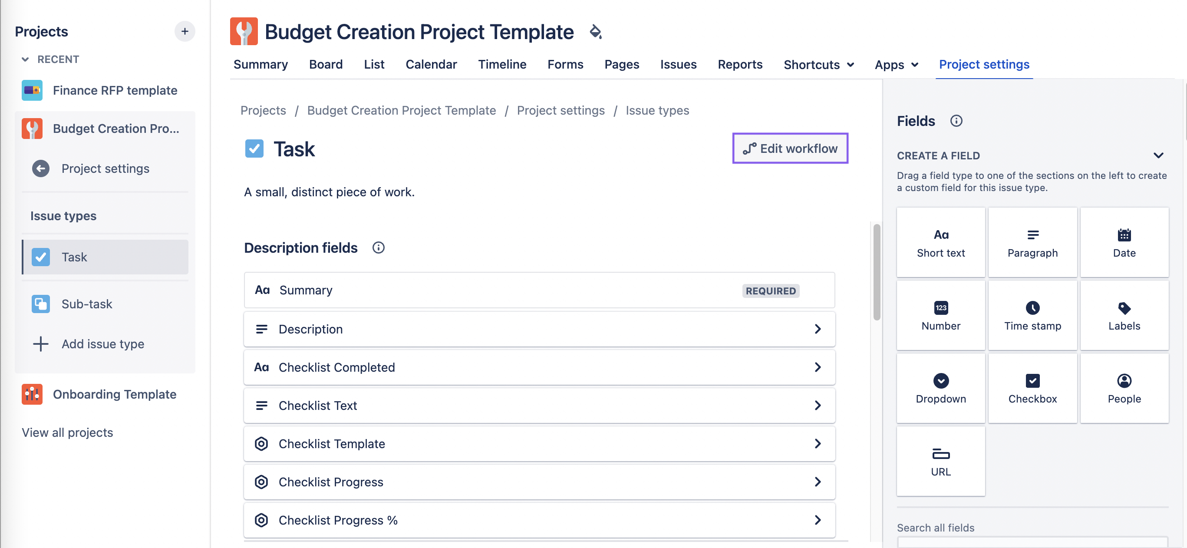Screen dimensions: 1187x548
Task: Choose the Checkbox field type tile
Action: 1032,389
